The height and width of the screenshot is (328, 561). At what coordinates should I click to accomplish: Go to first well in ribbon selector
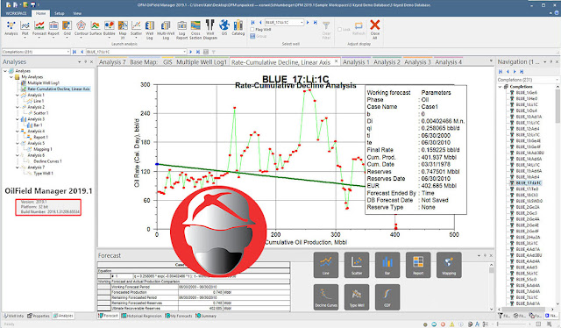coord(252,22)
